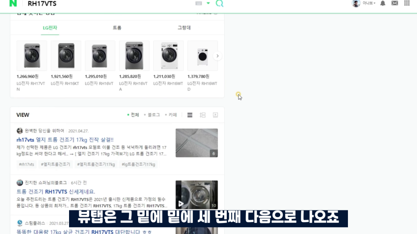
Task: Switch to the 트롬 tab
Action: (x=117, y=28)
